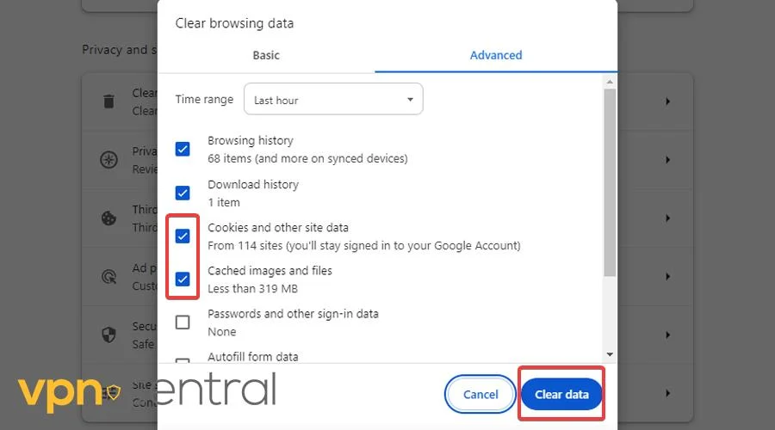775x430 pixels.
Task: Uncheck the Browsing history checkbox
Action: point(183,149)
